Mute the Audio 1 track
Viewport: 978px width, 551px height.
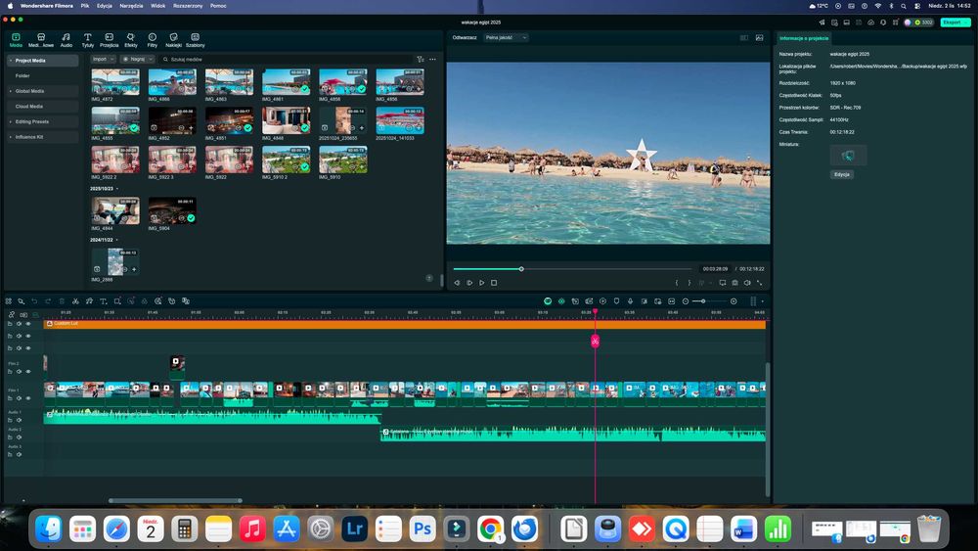tap(19, 420)
